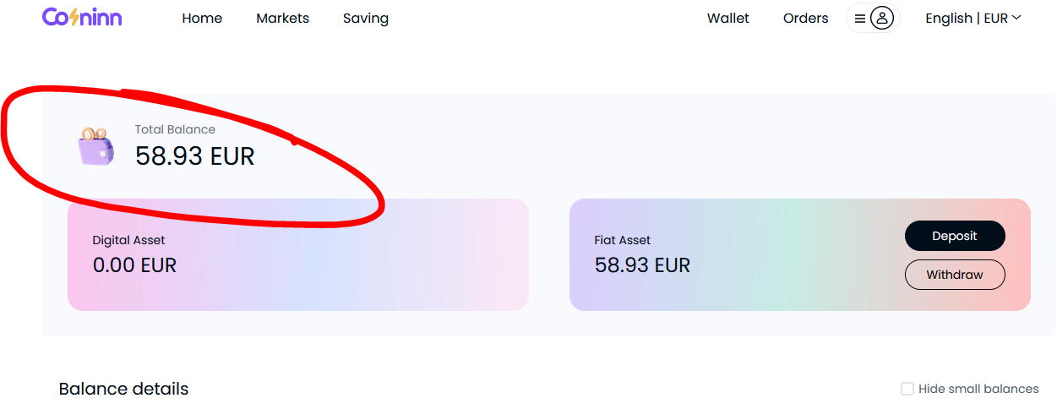
Task: Toggle Hide small balances checkbox
Action: (907, 389)
